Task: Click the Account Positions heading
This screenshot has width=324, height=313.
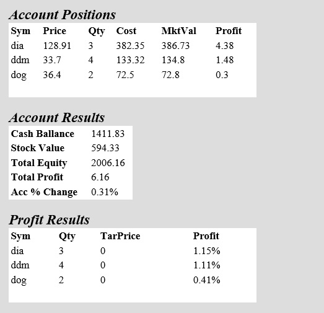Action: 62,15
